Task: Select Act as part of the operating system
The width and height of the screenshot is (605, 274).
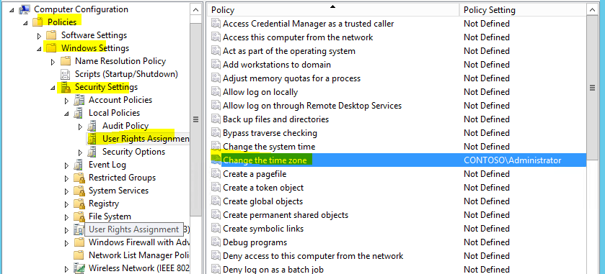Action: point(289,51)
